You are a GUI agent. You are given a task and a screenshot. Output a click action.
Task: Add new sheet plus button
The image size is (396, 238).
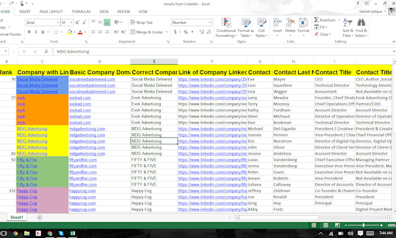[x=40, y=217]
